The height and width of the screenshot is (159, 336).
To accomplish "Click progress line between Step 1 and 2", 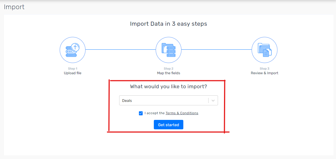I will (120, 50).
